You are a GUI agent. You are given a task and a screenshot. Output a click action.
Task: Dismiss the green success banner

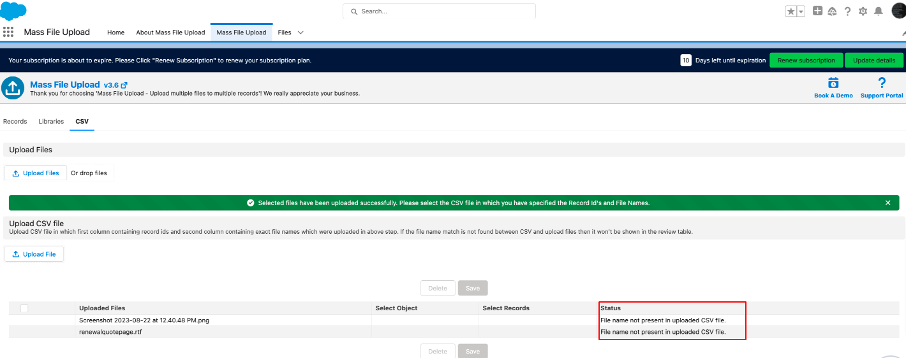click(887, 203)
